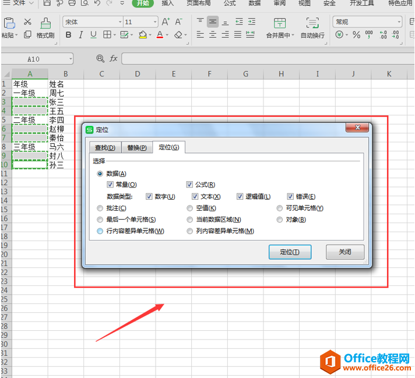Viewport: 415px width, 378px height.
Task: Open the number format dropdown 常规
Action: (399, 22)
